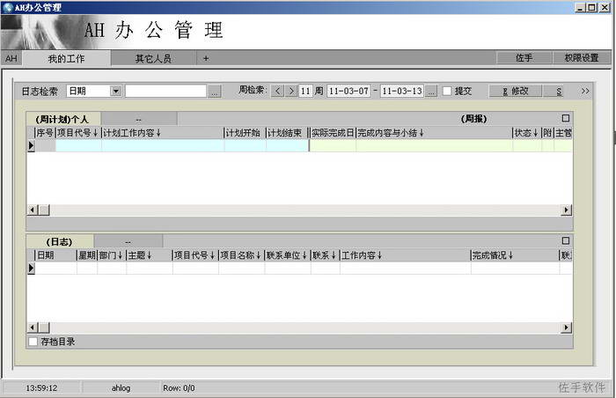
Task: Click the AH app icon in title bar
Action: 7,7
